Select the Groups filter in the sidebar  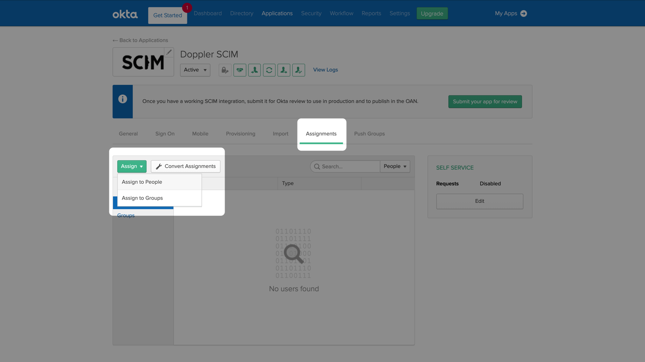(126, 215)
